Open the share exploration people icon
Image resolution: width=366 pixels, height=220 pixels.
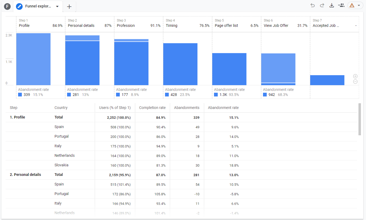coord(341,6)
